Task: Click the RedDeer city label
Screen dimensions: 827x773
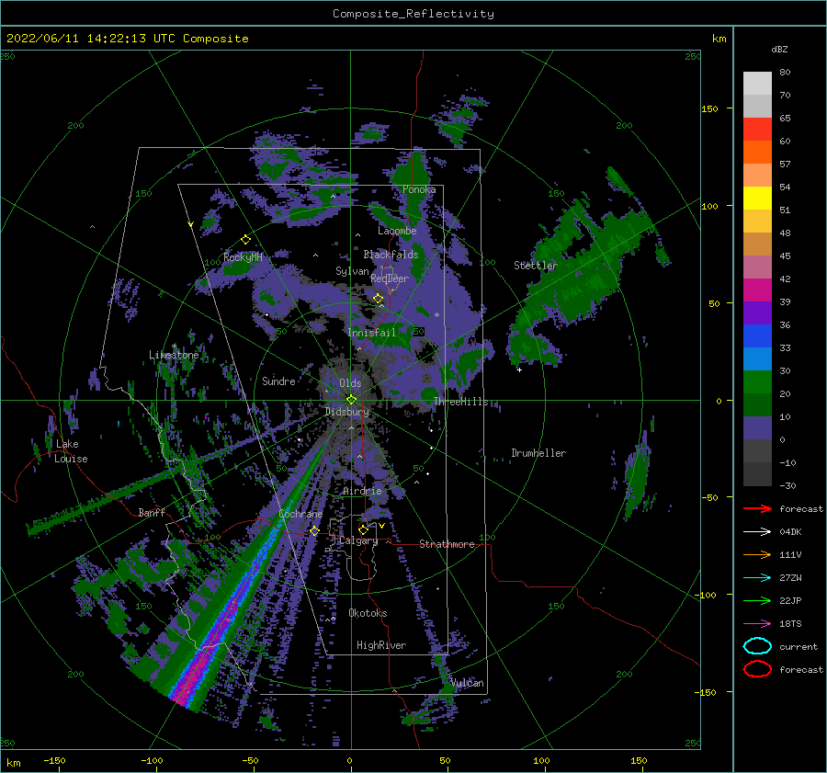Action: coord(390,279)
